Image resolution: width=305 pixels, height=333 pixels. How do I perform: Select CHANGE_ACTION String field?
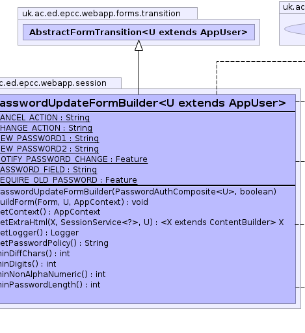tap(46, 128)
